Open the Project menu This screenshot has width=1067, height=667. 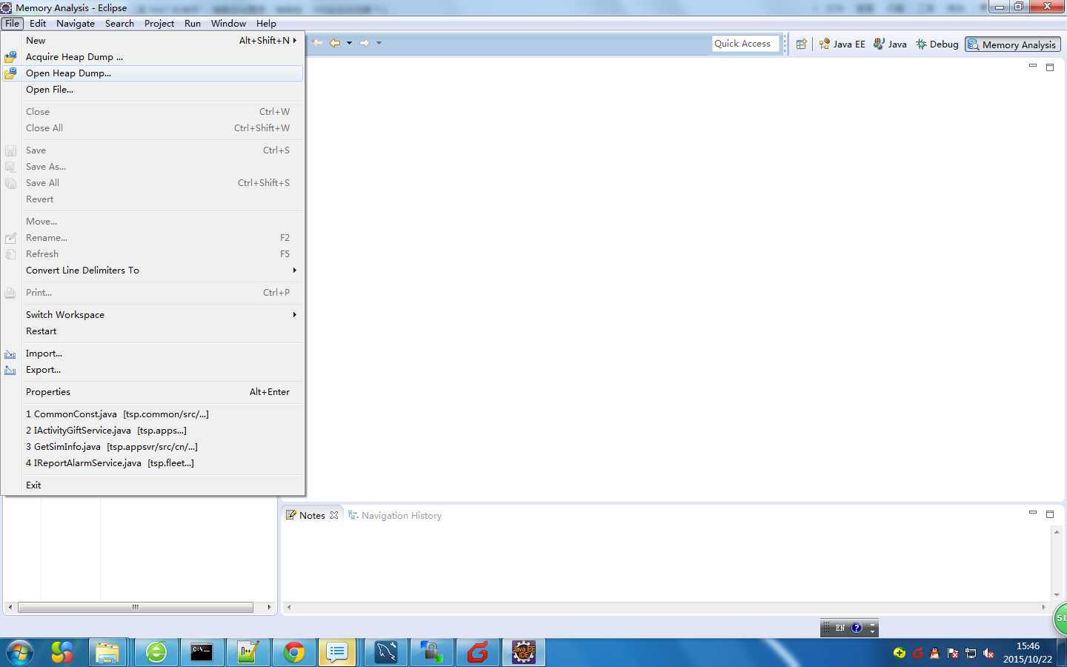(x=159, y=24)
